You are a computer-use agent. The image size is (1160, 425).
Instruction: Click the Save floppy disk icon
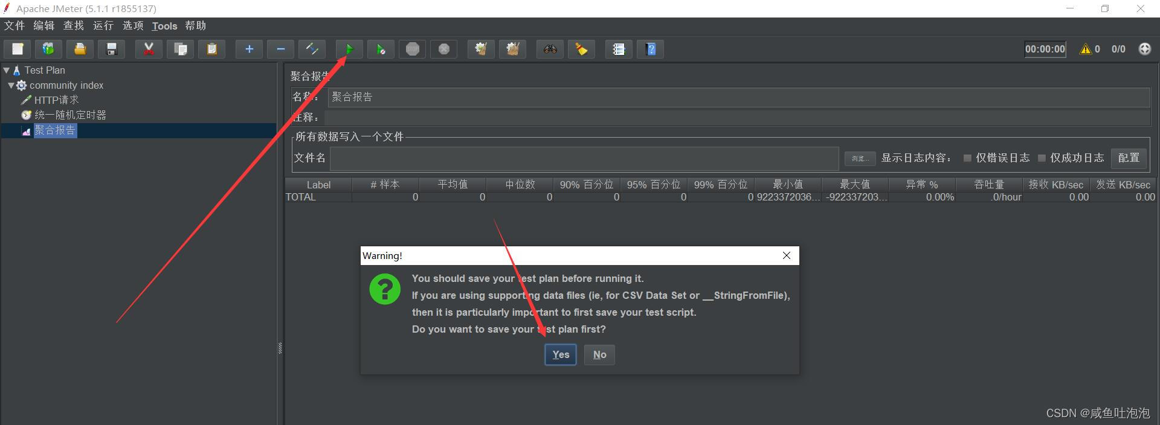[112, 49]
